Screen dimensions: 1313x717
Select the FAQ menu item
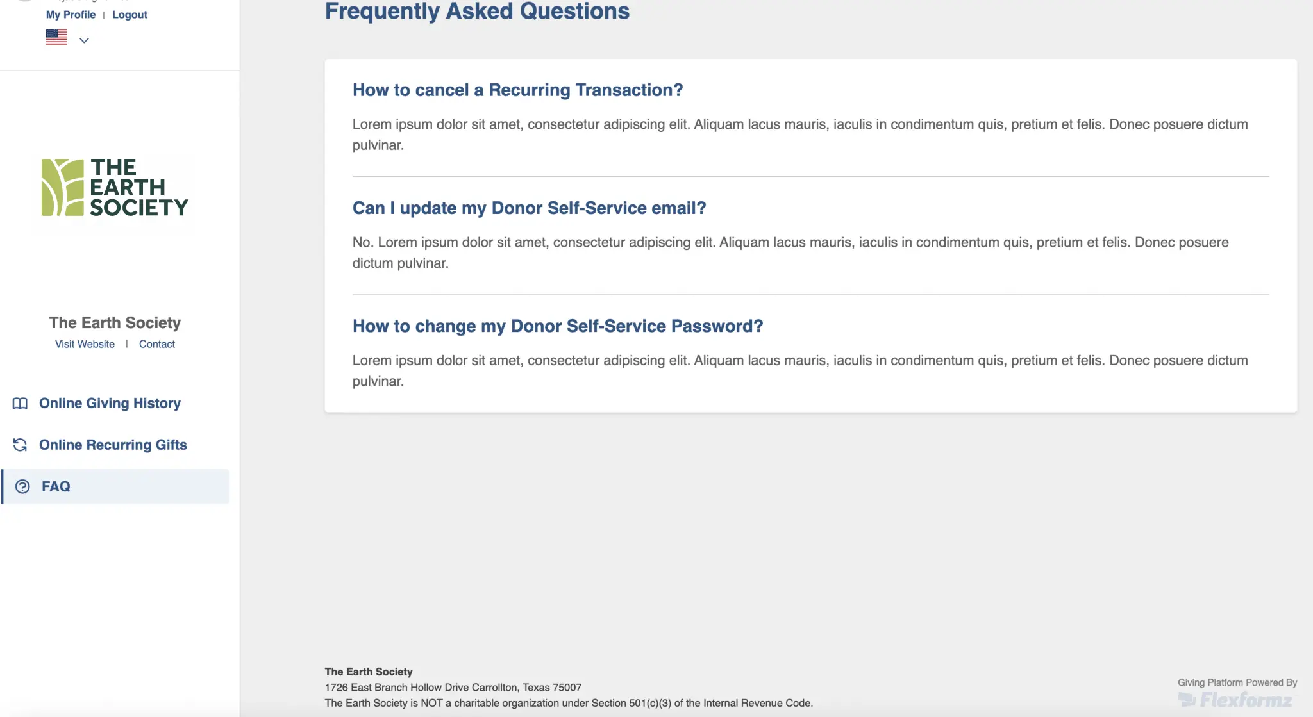pos(56,486)
